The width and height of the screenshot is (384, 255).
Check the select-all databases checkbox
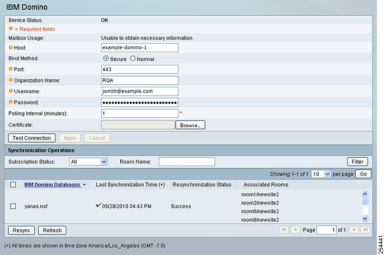click(13, 184)
